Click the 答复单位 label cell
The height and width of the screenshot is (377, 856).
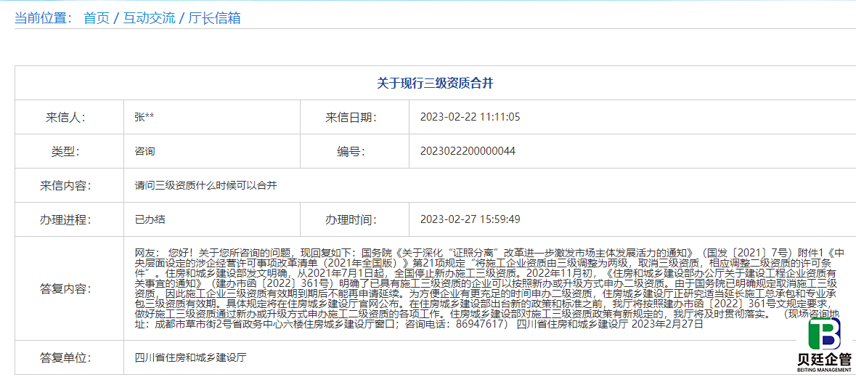click(69, 358)
